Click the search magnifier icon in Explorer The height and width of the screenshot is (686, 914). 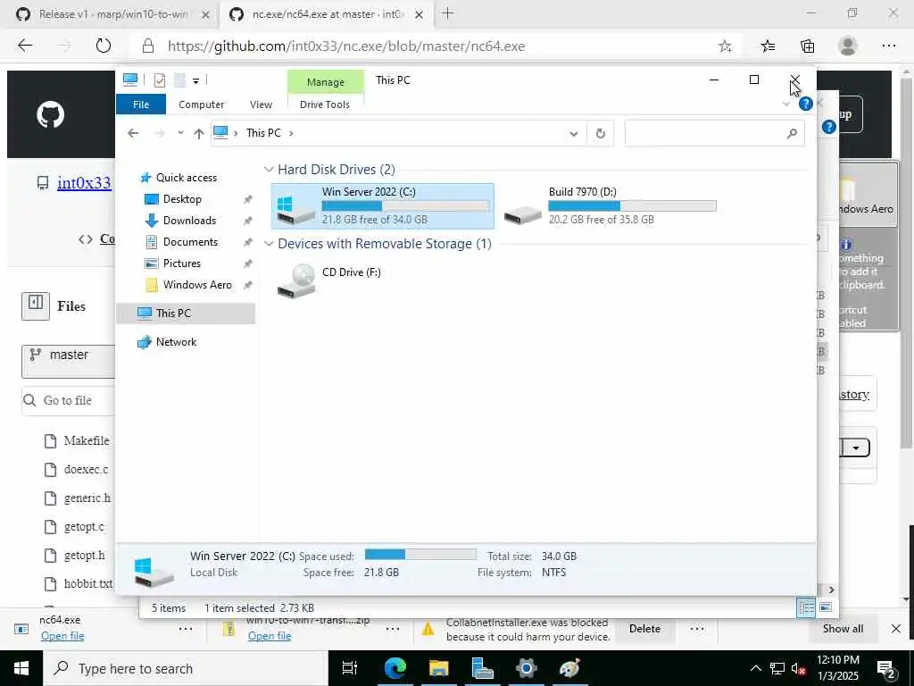point(792,134)
